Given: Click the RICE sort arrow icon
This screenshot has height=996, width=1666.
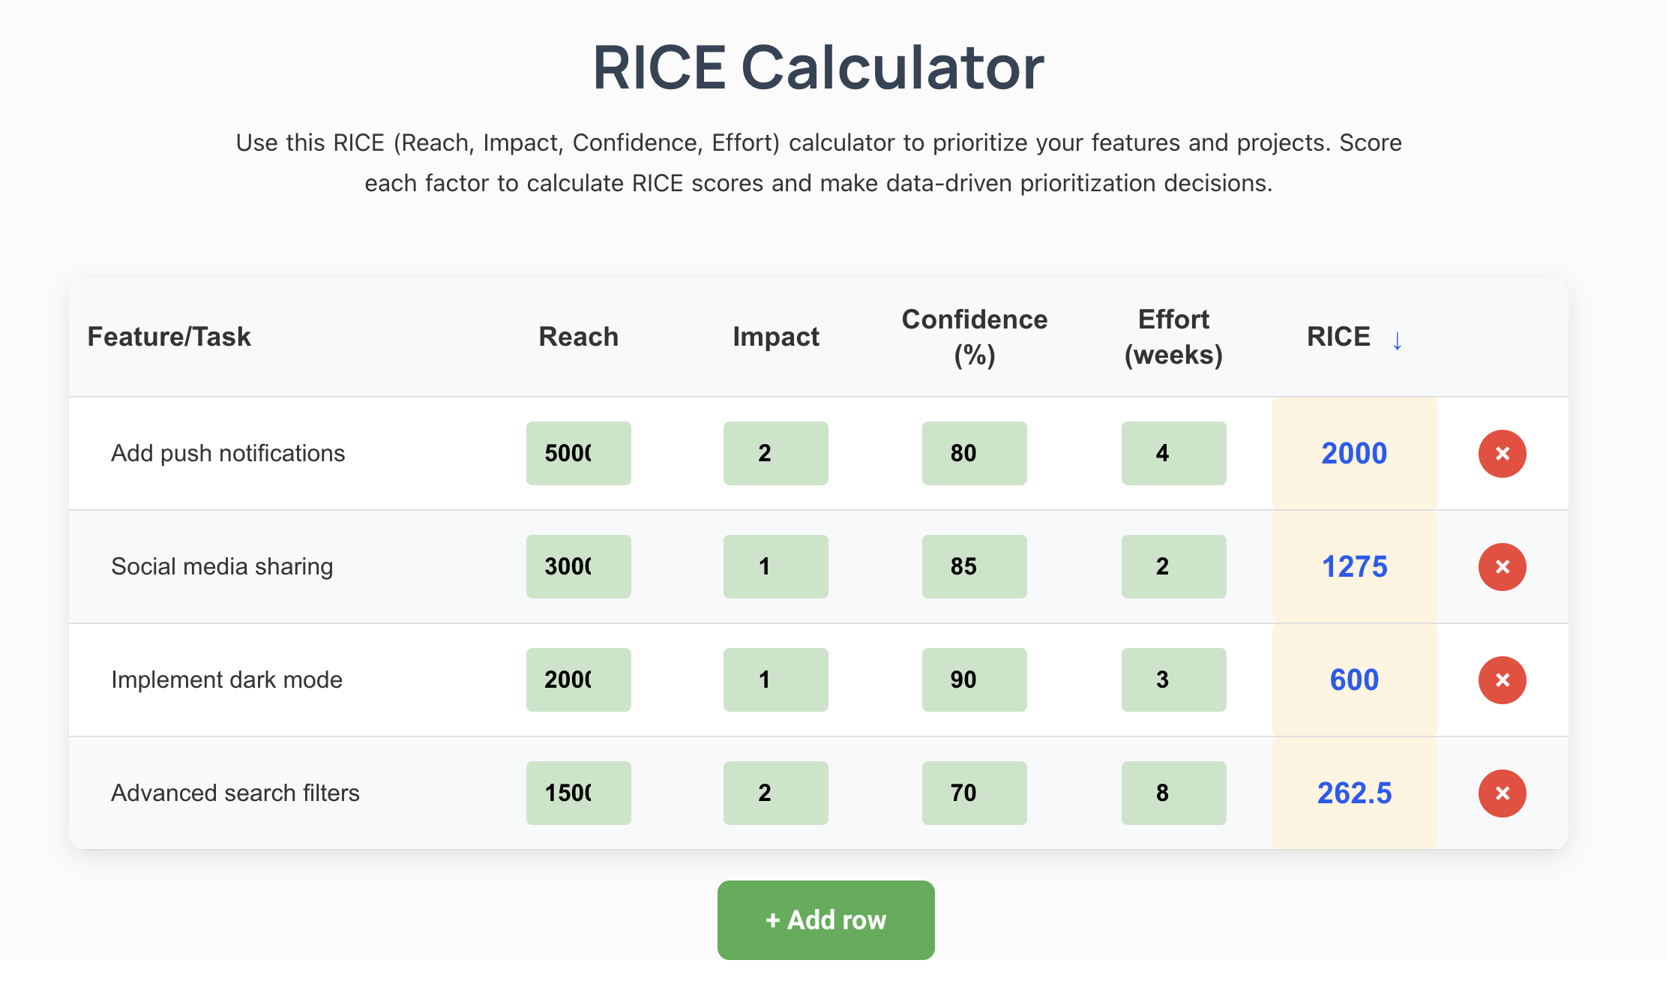Looking at the screenshot, I should coord(1397,340).
